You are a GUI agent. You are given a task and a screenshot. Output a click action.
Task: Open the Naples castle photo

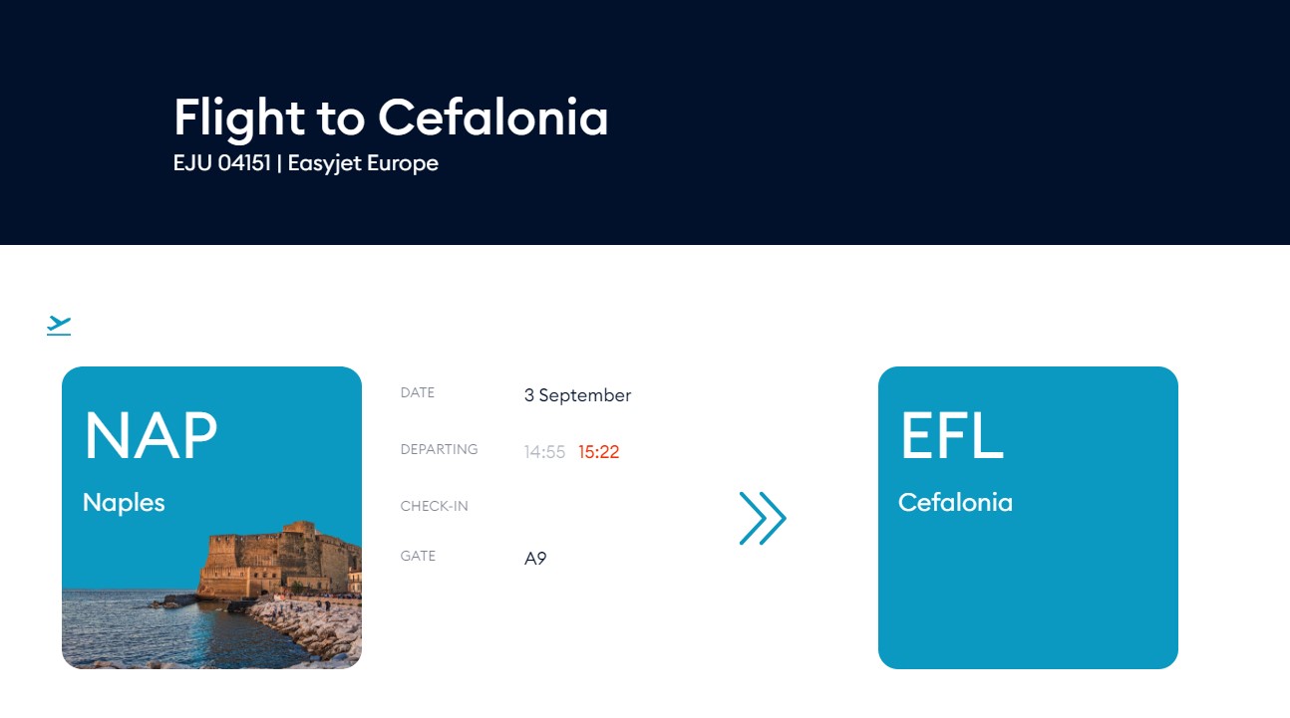coord(211,595)
